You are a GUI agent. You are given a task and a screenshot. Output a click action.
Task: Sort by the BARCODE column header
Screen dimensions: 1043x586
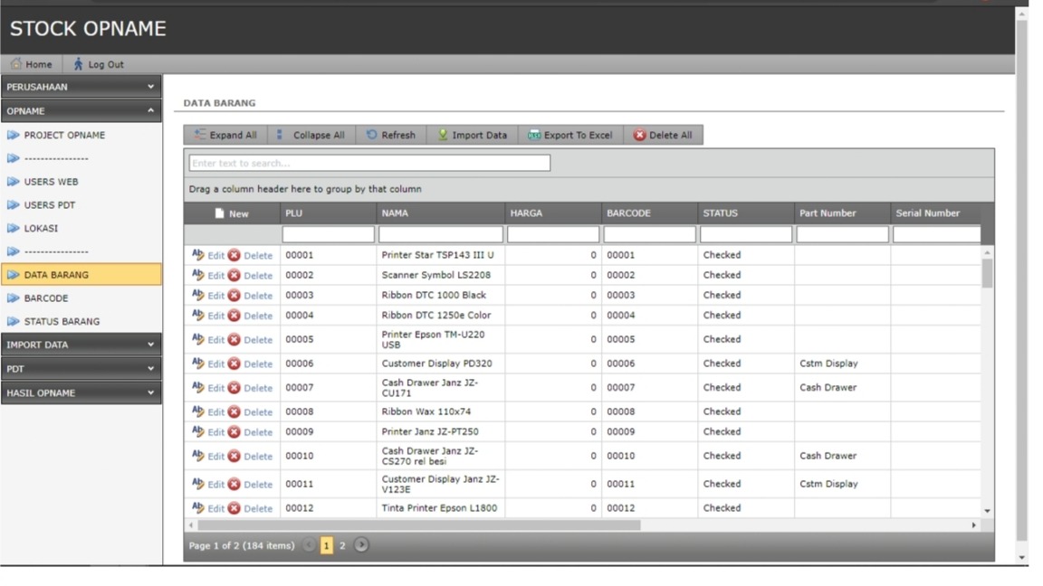click(649, 213)
